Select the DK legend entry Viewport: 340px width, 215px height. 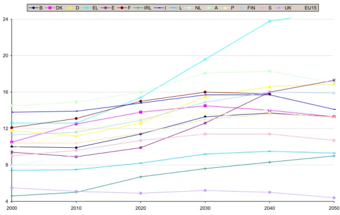(x=54, y=8)
